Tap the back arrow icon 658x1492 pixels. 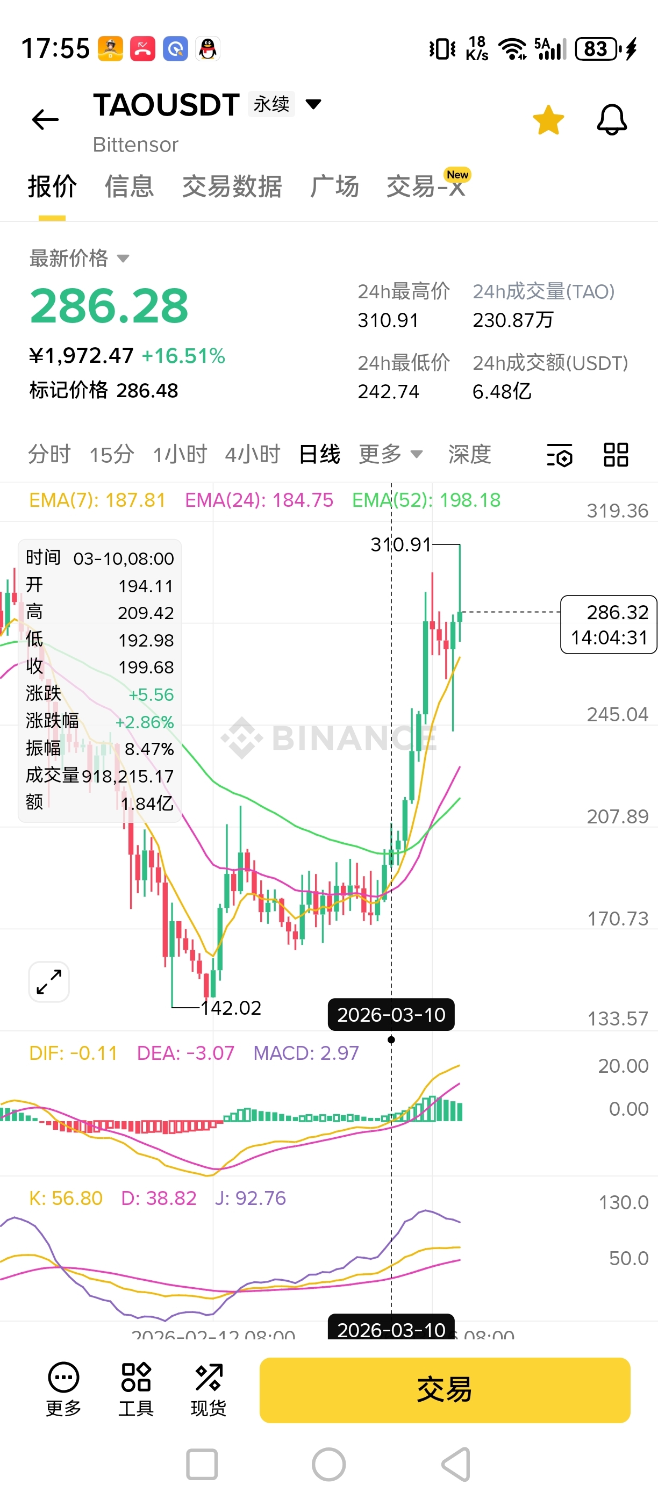tap(45, 120)
